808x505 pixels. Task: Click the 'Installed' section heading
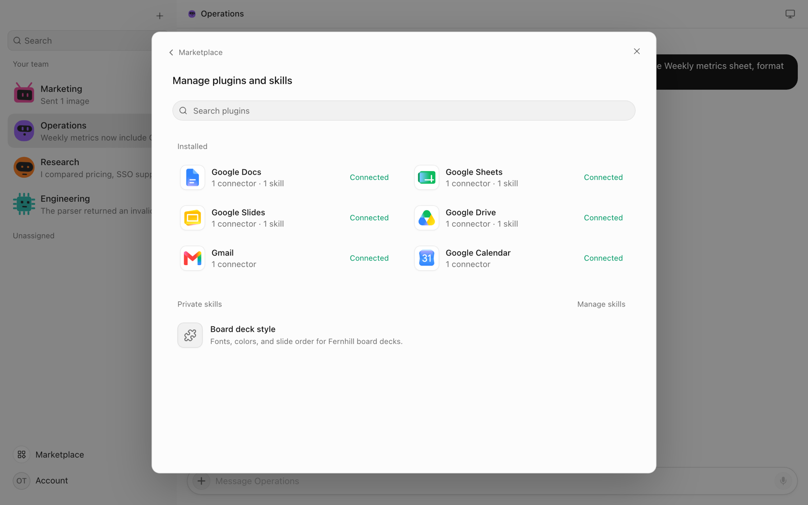[x=192, y=146]
